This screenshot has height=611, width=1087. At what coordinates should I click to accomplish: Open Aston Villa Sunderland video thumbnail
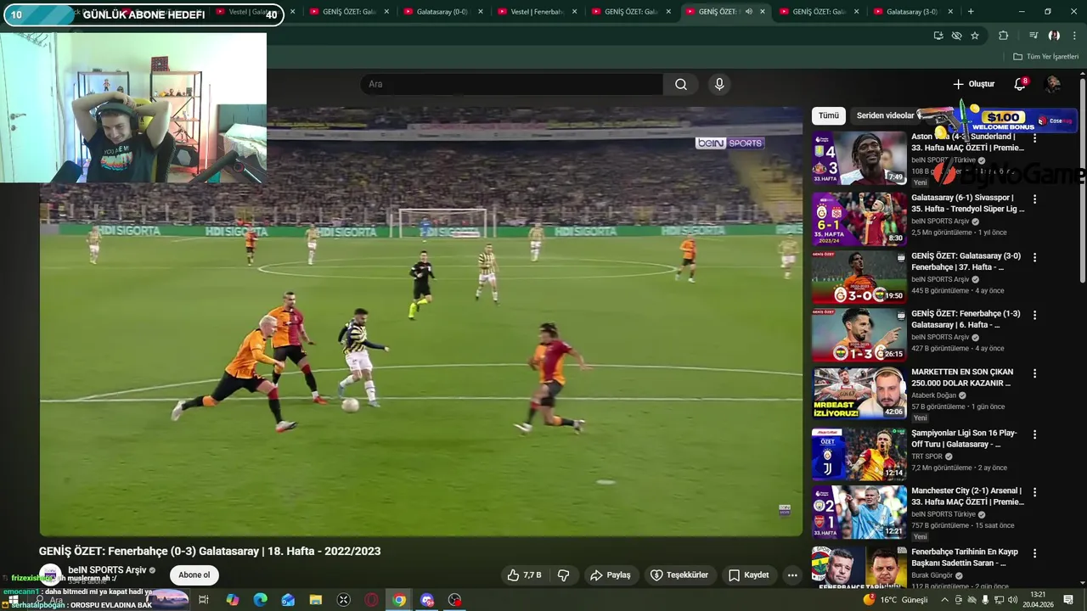point(859,158)
